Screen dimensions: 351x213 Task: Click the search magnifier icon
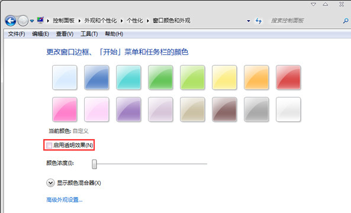pyautogui.click(x=346, y=21)
